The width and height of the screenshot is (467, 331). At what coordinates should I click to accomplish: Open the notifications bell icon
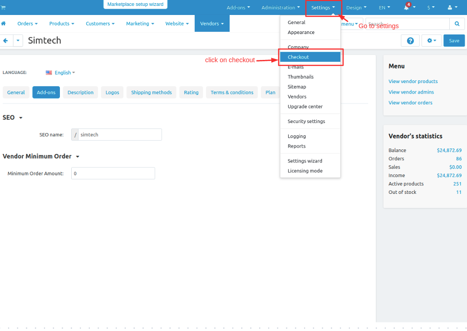tap(407, 7)
